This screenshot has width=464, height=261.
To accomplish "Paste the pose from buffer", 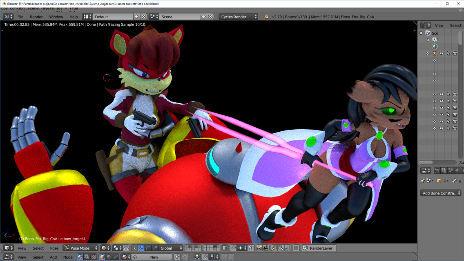I will click(x=281, y=248).
